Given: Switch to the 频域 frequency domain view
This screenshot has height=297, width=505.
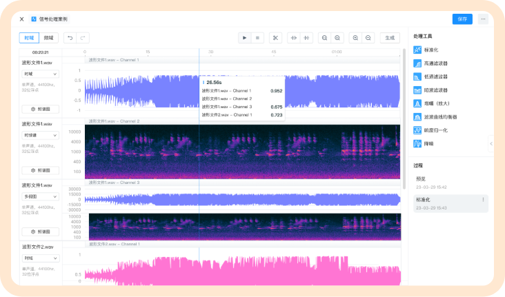Looking at the screenshot, I should tap(48, 38).
